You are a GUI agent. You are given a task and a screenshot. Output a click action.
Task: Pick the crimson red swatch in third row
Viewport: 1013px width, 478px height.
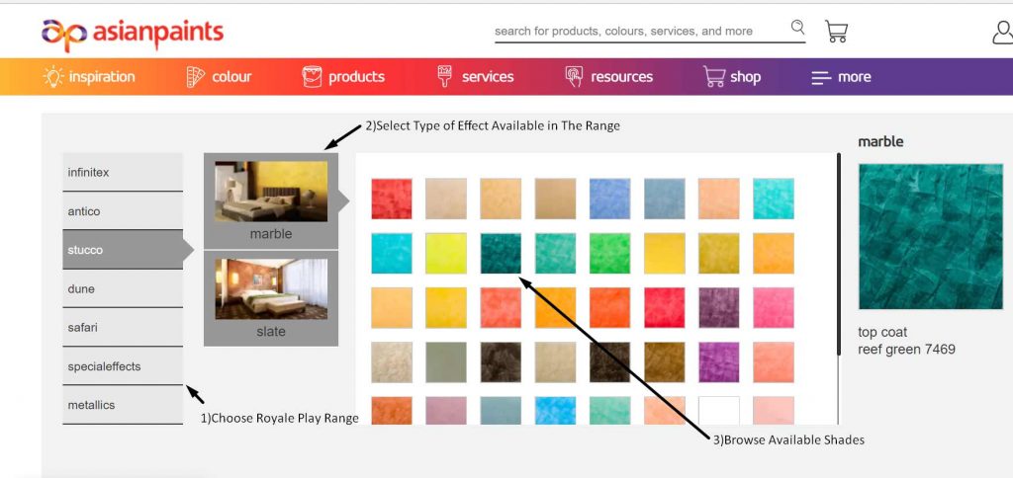pos(664,308)
